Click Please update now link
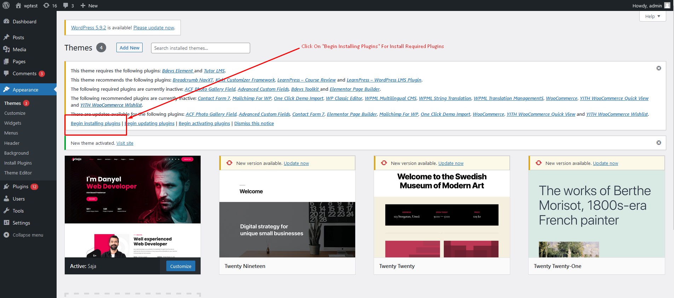The width and height of the screenshot is (674, 298). tap(154, 28)
